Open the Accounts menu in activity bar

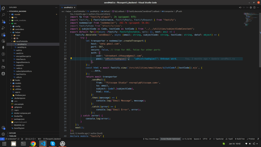pos(3,128)
